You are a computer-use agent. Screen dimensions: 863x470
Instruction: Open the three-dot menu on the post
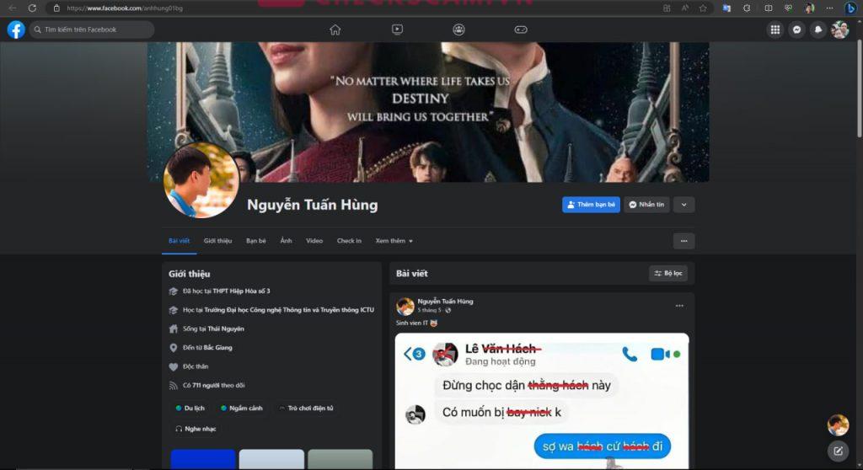click(x=679, y=306)
